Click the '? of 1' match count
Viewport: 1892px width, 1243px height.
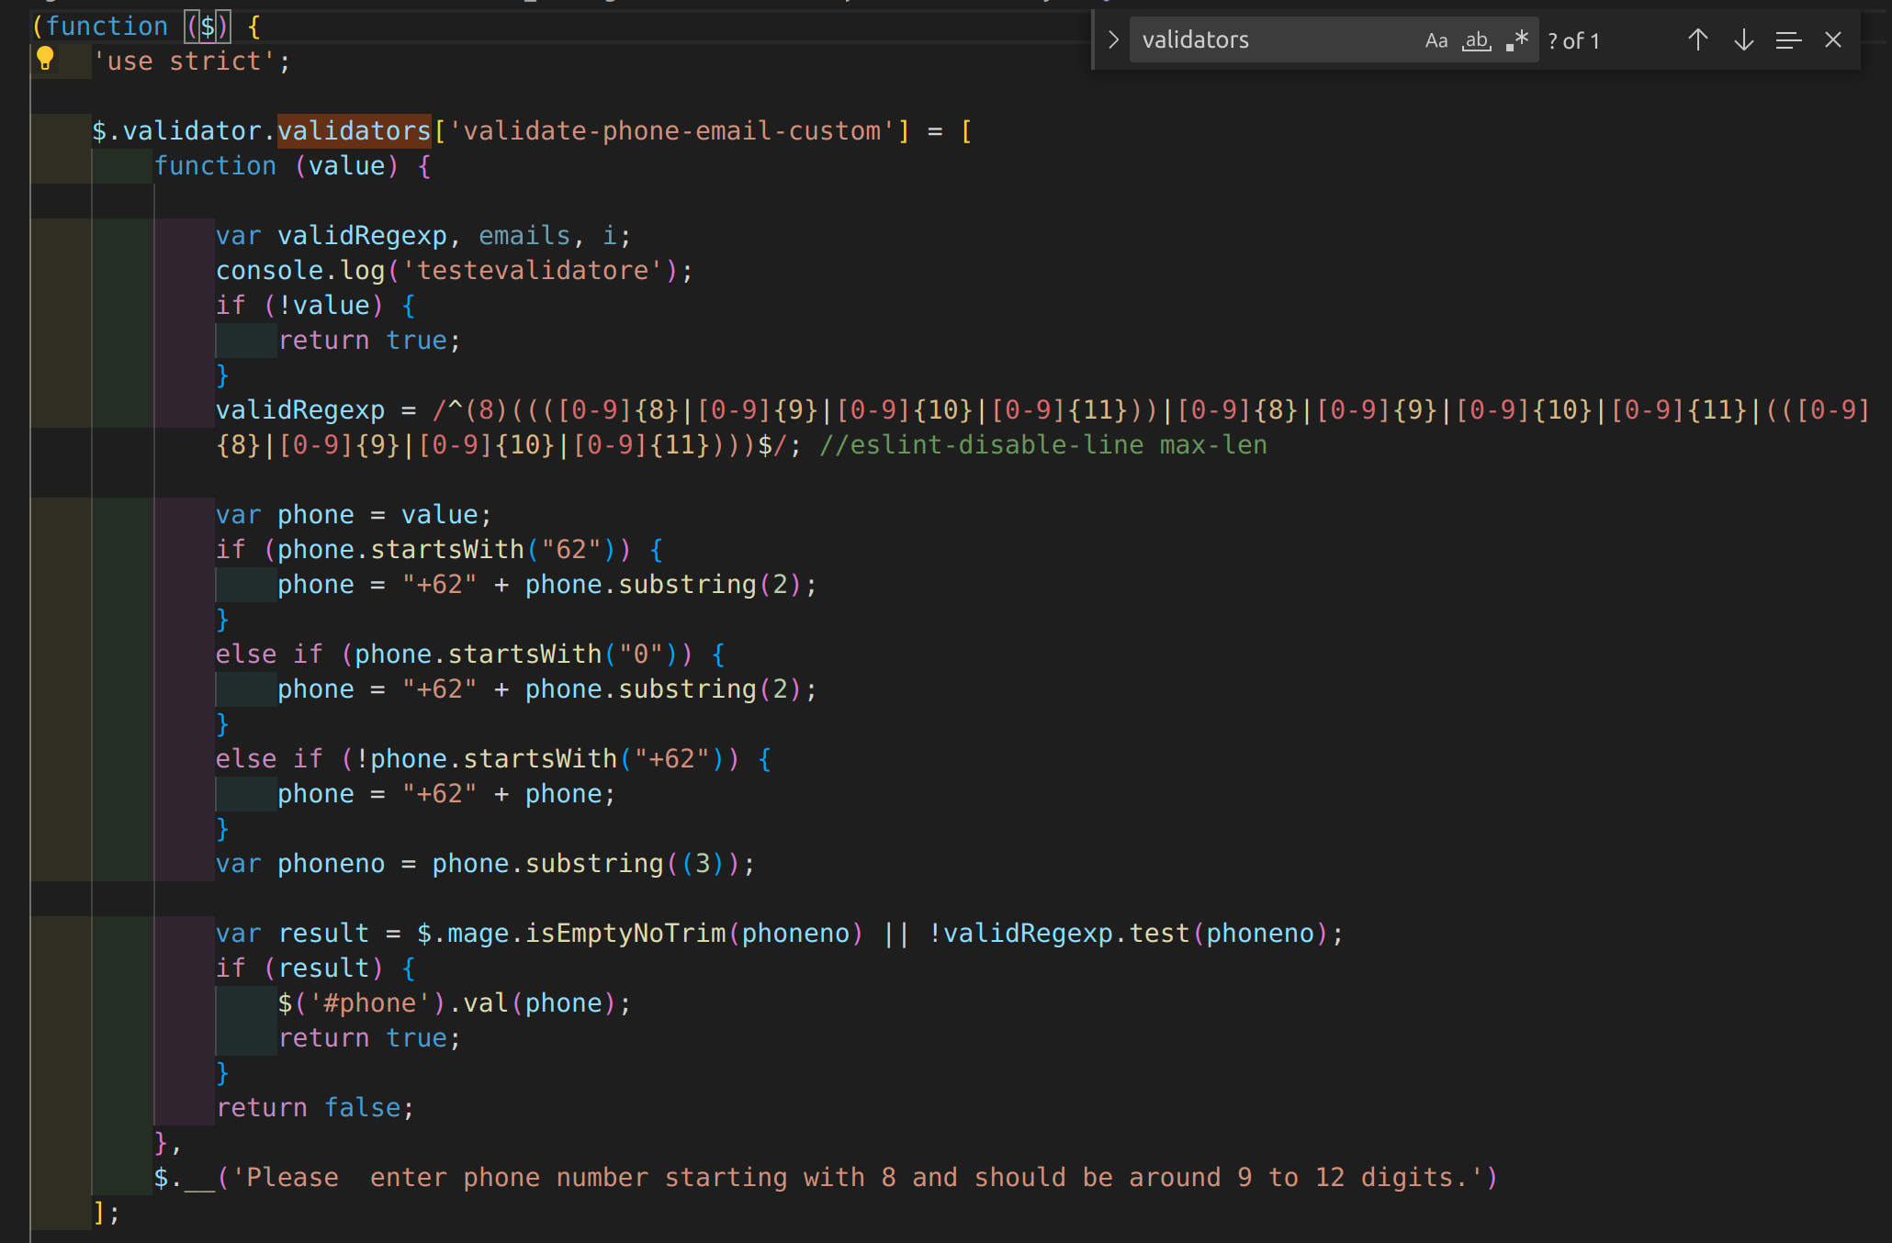coord(1573,41)
